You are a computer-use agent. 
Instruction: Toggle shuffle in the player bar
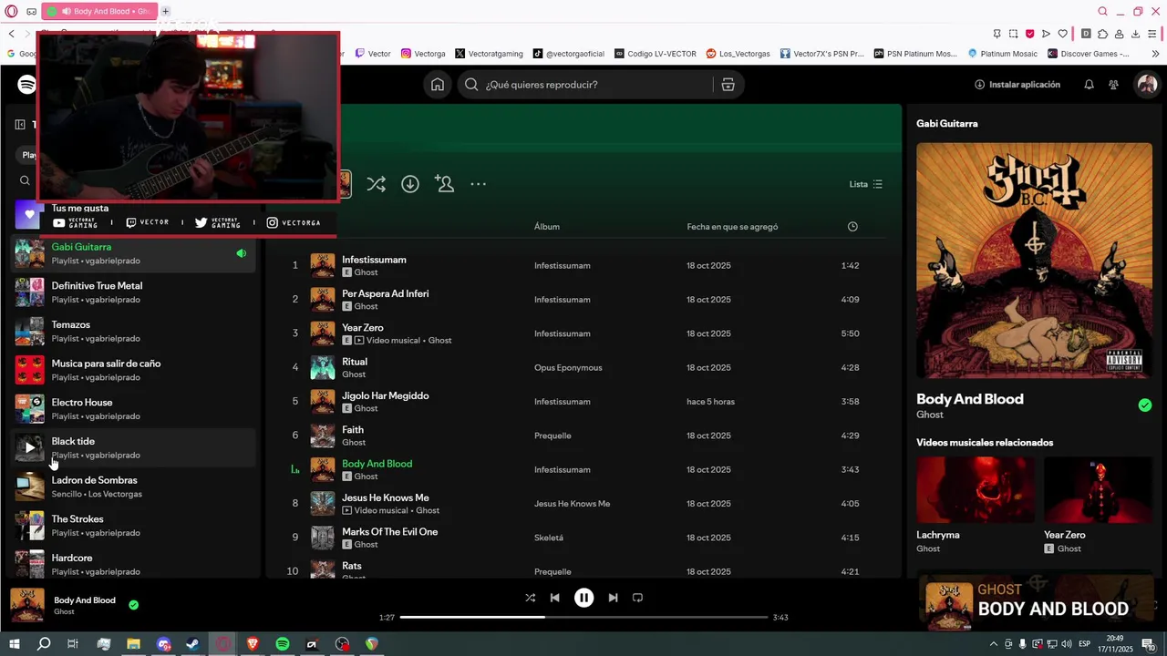point(530,598)
